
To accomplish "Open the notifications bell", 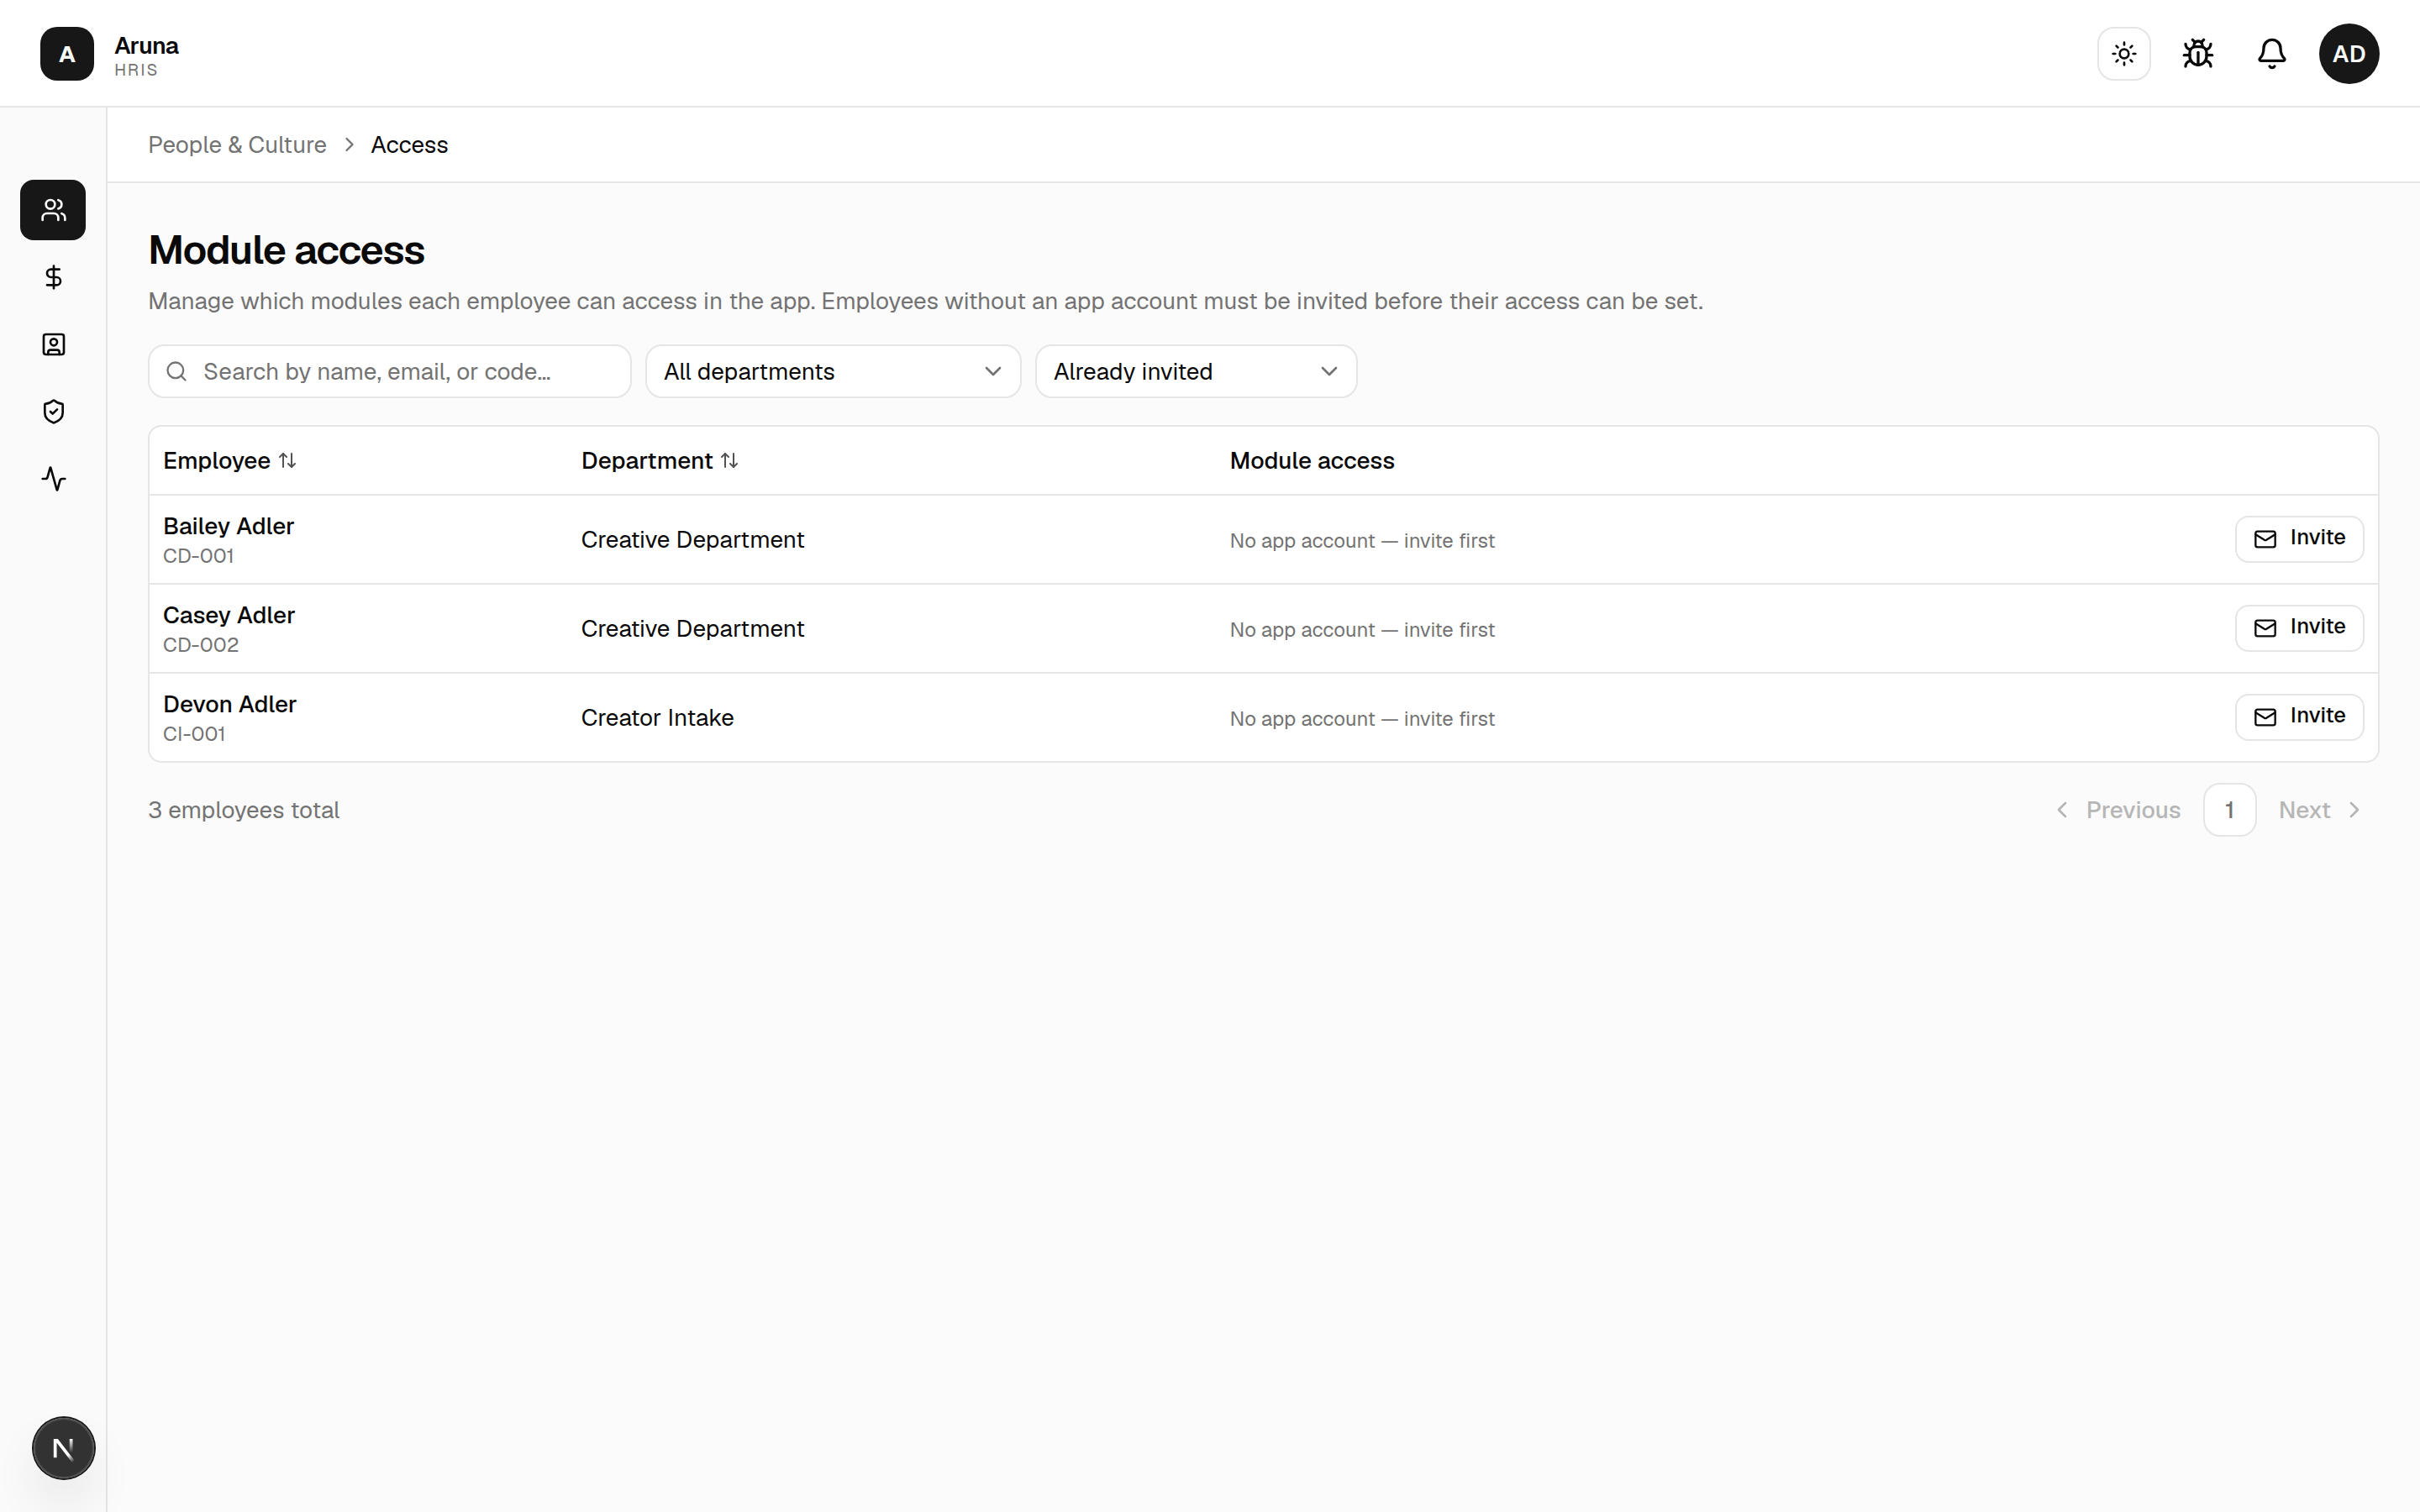I will coord(2271,53).
